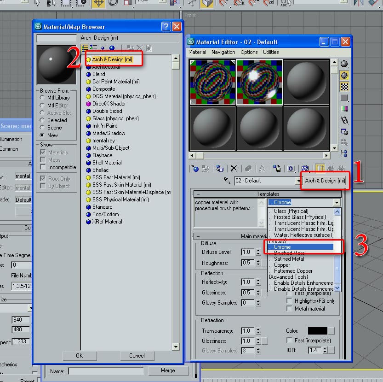This screenshot has height=382, width=383.
Task: Select View Large Icons in browser
Action: click(x=112, y=48)
